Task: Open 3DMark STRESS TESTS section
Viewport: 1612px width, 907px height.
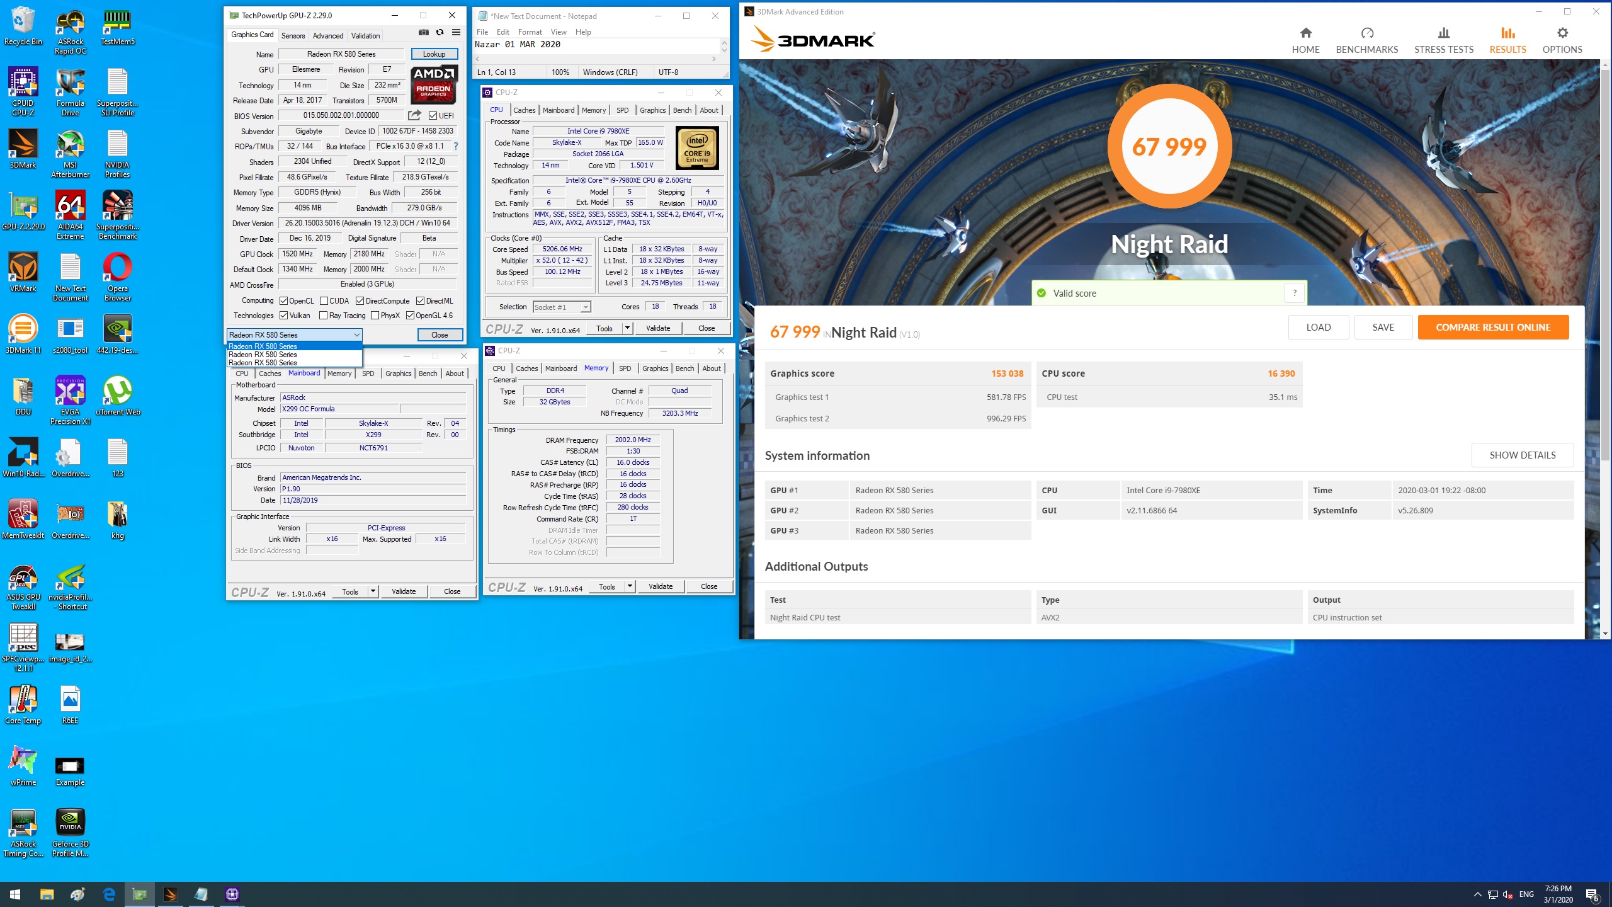Action: [x=1443, y=40]
